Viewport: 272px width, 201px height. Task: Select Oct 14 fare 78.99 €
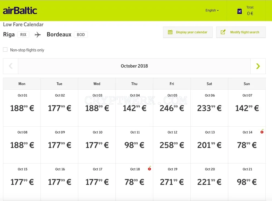247,145
